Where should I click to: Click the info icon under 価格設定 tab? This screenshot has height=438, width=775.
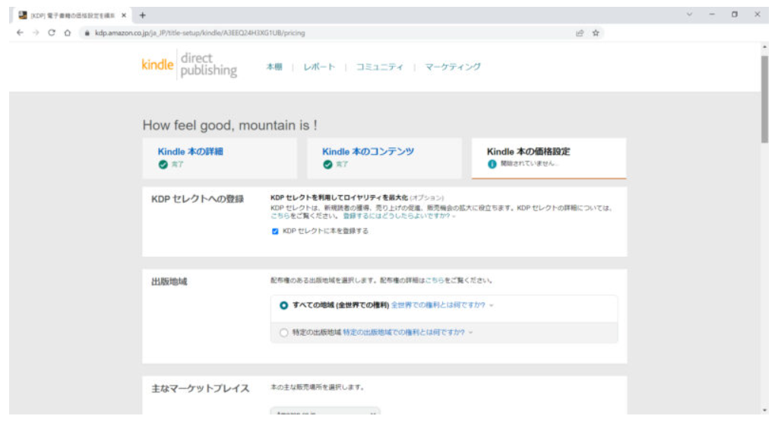(x=492, y=164)
